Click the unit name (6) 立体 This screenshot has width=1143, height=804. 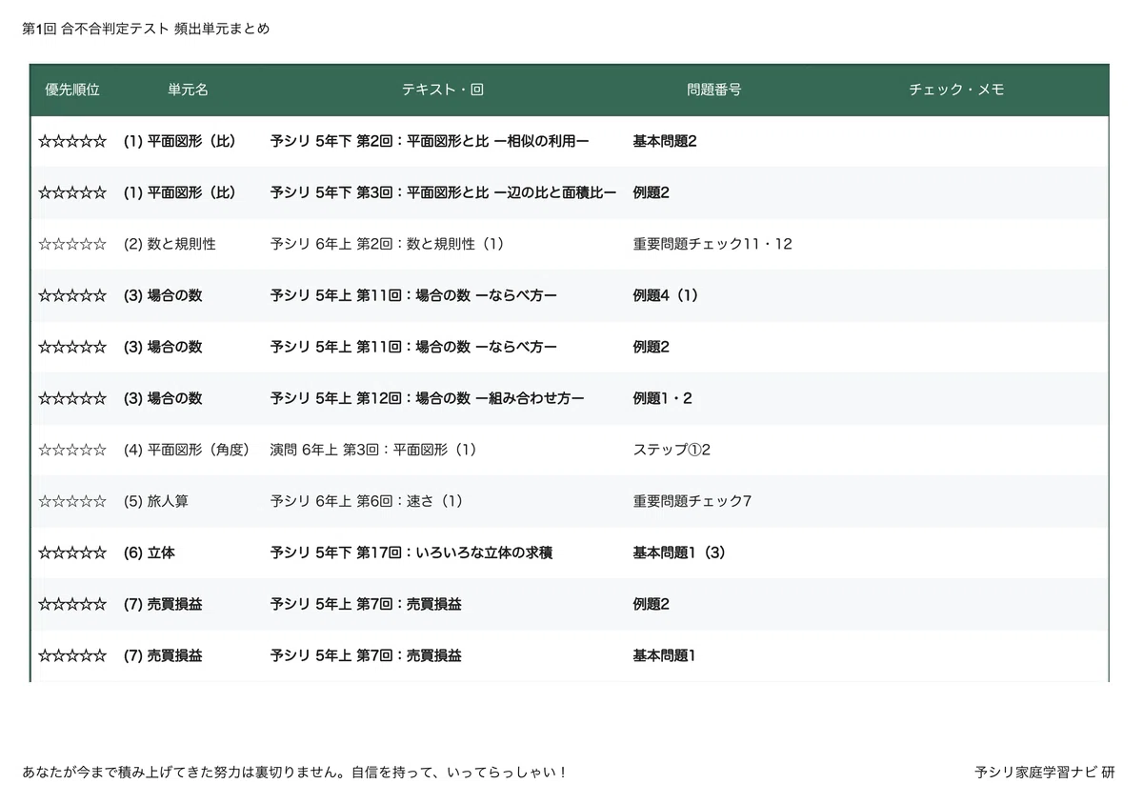[150, 553]
